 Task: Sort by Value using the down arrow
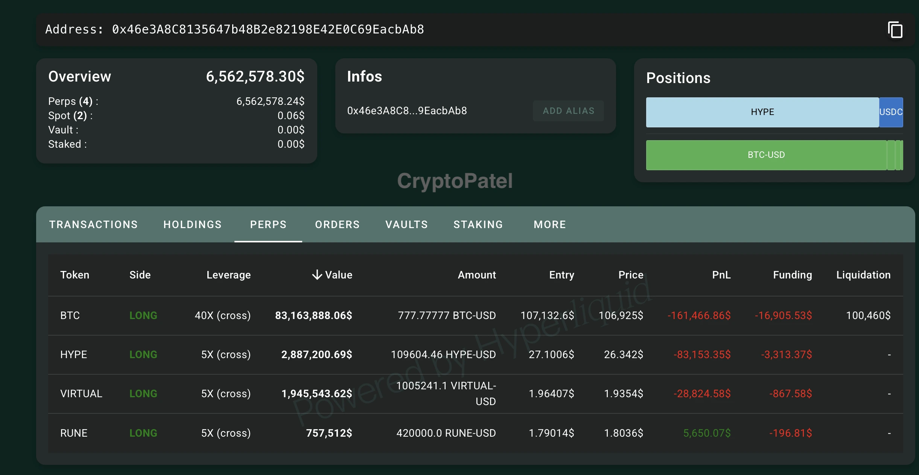(x=317, y=275)
